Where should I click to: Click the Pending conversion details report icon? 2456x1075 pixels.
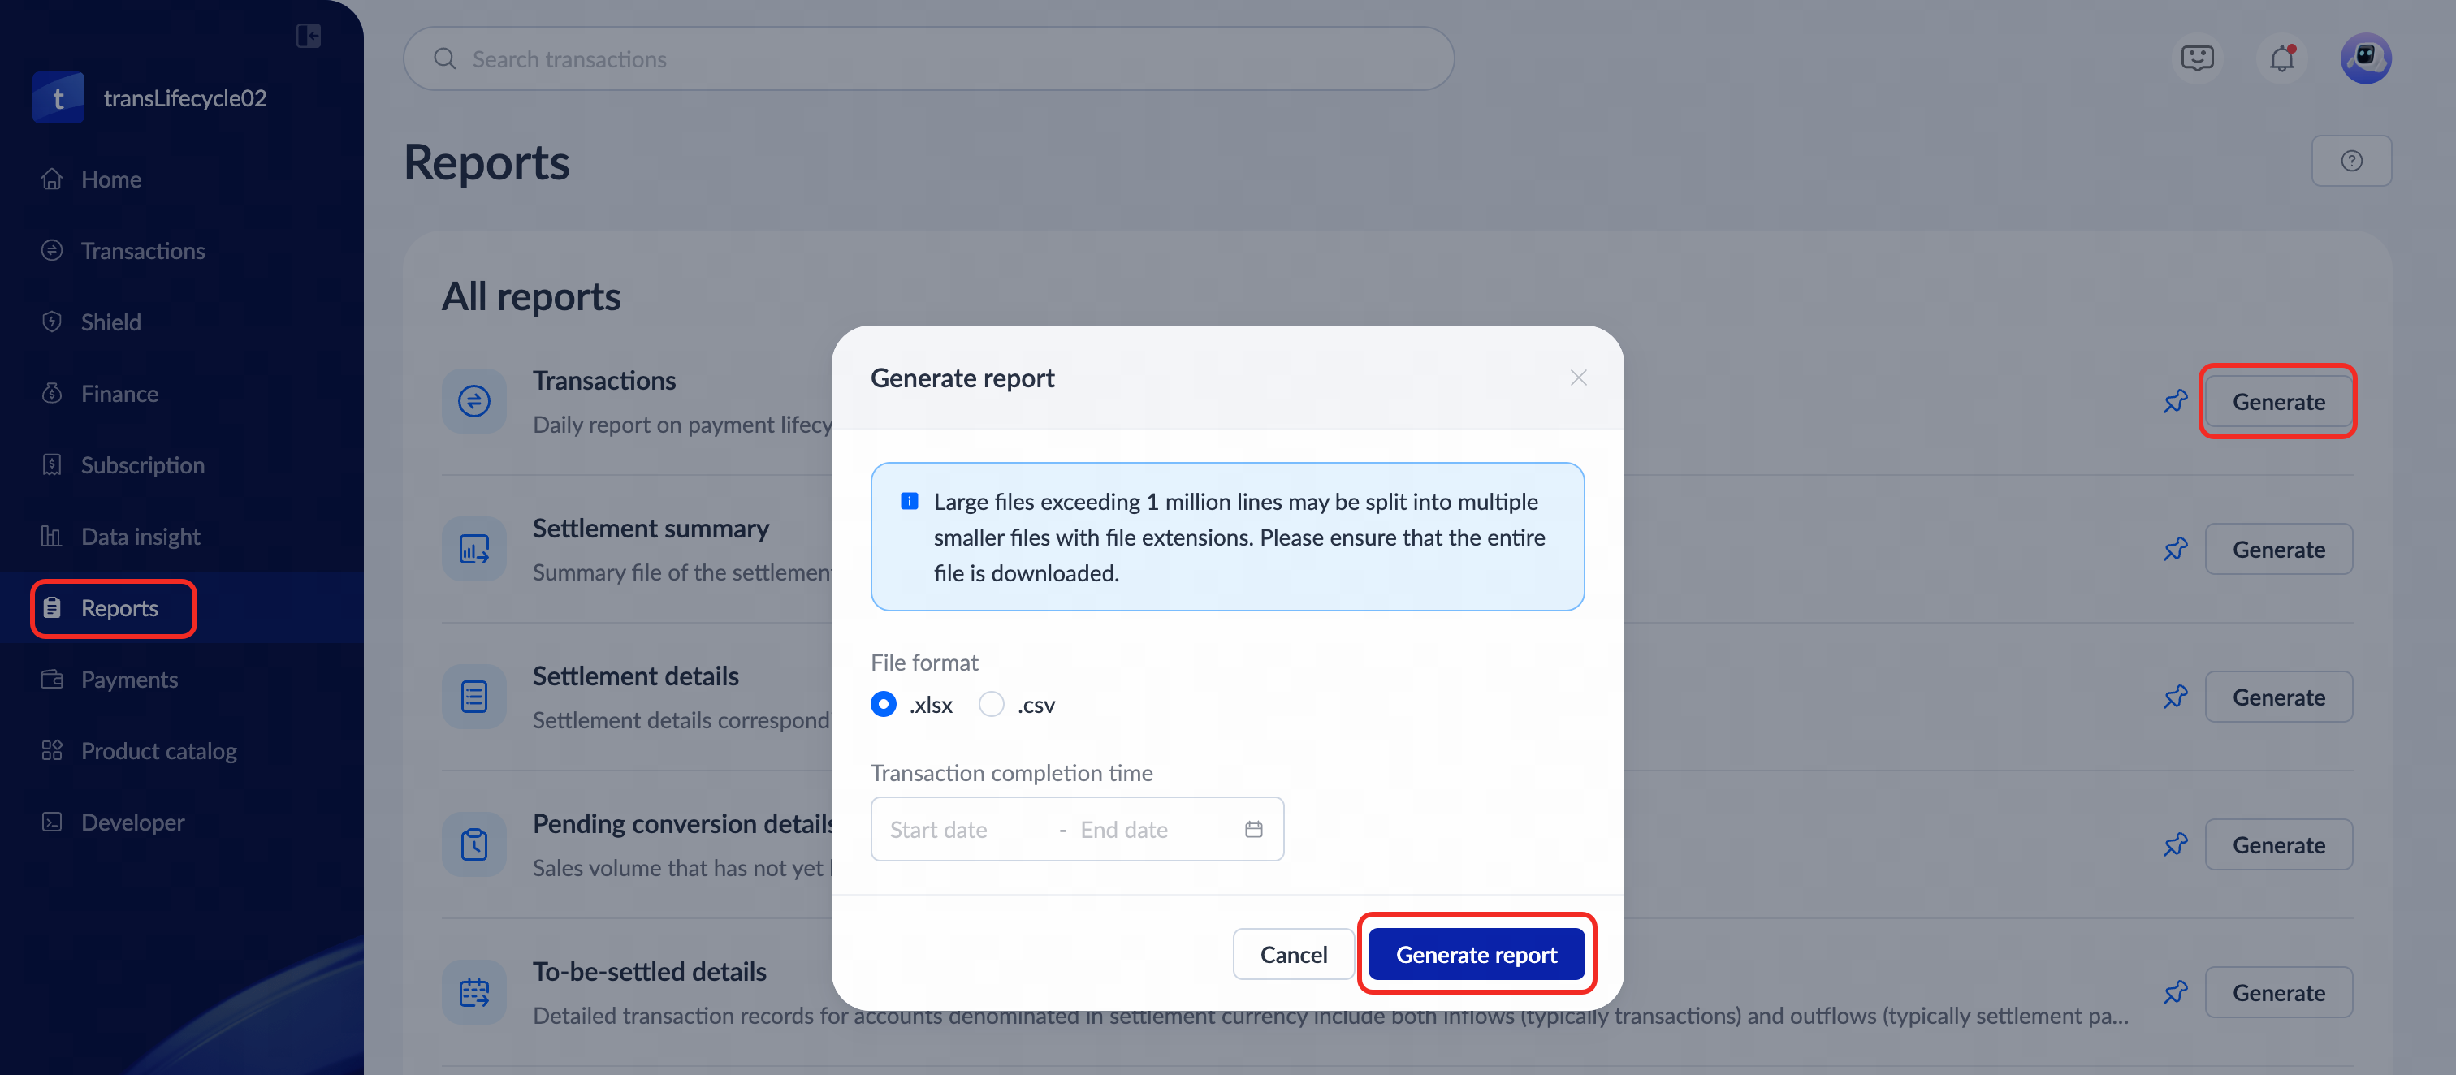473,844
